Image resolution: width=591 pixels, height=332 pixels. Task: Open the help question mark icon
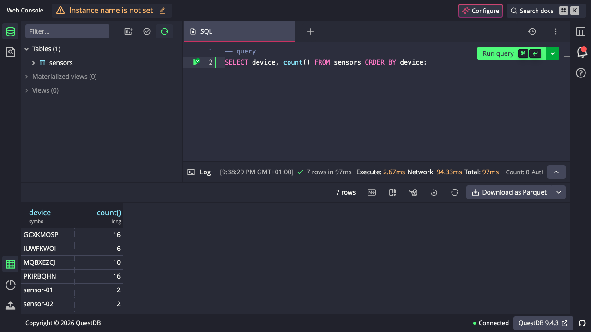581,73
